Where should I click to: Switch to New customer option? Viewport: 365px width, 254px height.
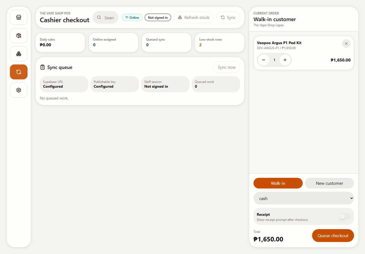329,183
